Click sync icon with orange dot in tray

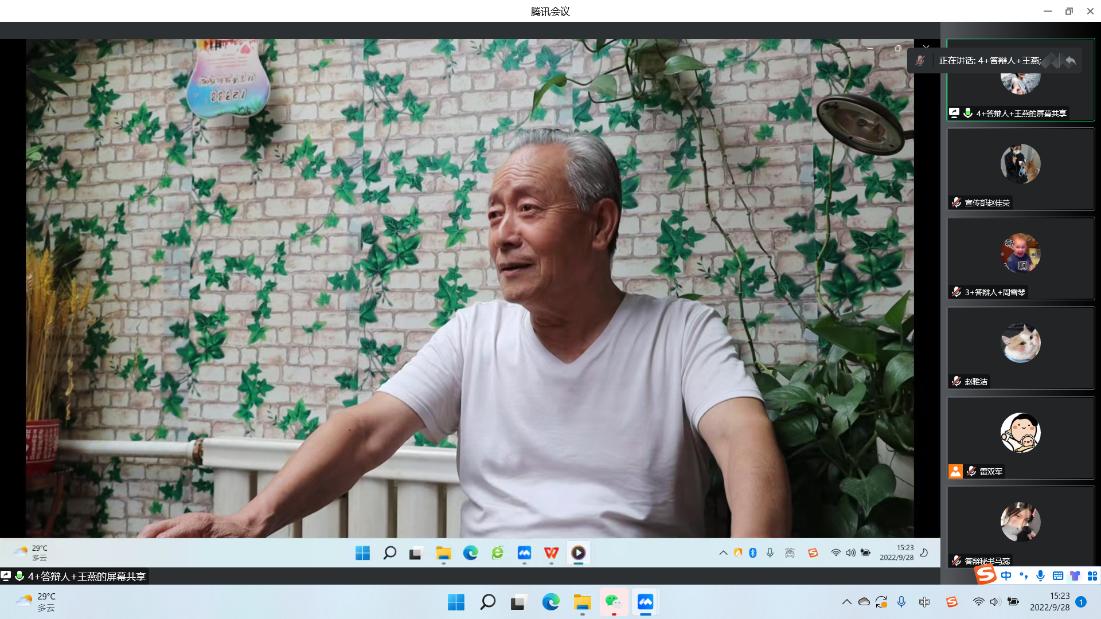click(881, 602)
